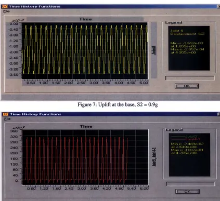Click the vertical Joint4 axis label of upper plot
The width and height of the screenshot is (220, 201).
[x=154, y=50]
